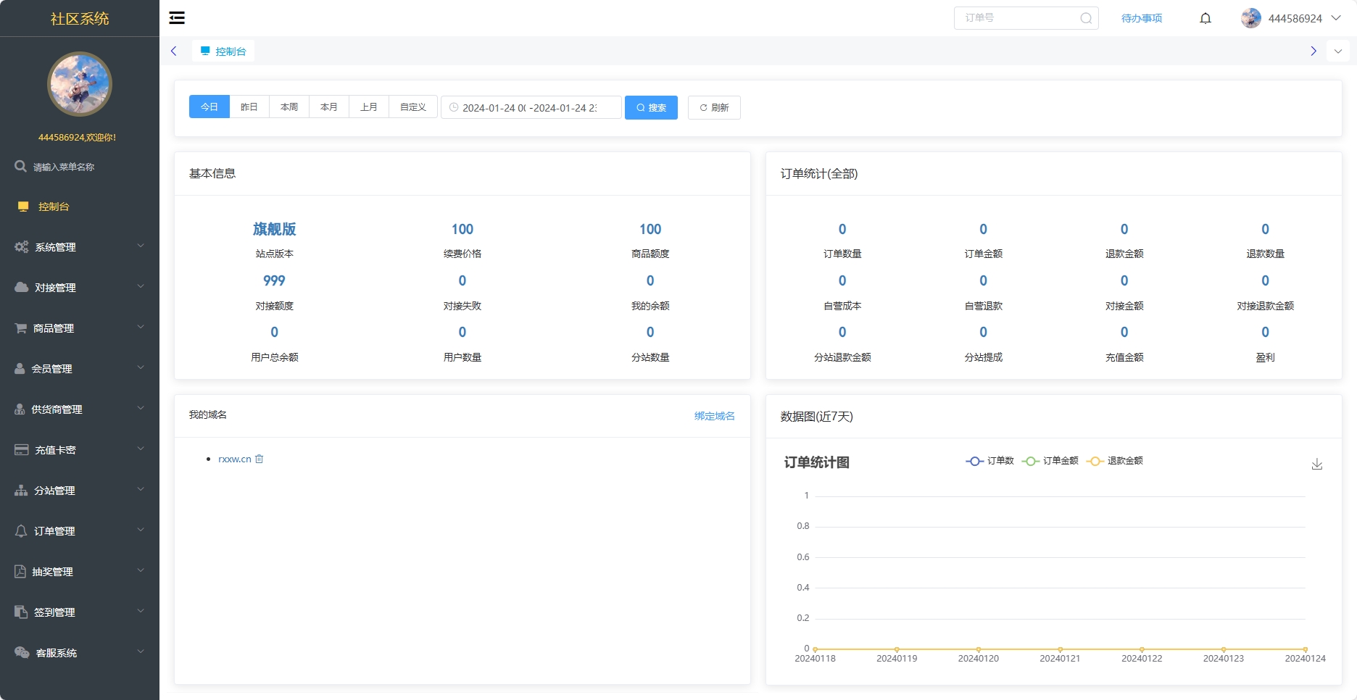1357x700 pixels.
Task: Open notifications bell icon
Action: point(1205,18)
